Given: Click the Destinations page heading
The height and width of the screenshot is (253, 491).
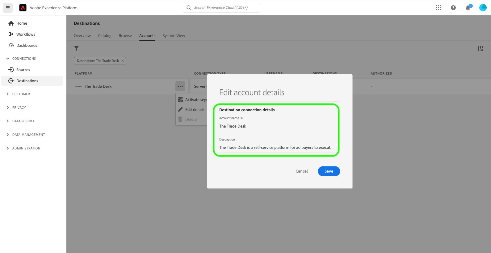Looking at the screenshot, I should 87,23.
